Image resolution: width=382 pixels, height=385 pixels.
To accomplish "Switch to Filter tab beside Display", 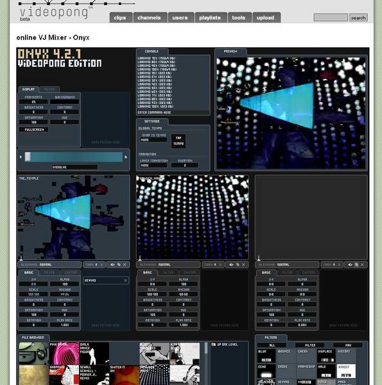I will click(x=49, y=89).
